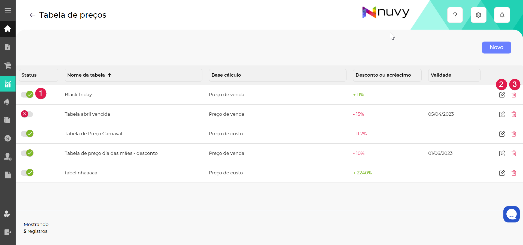Click the Novo button

[x=496, y=48]
